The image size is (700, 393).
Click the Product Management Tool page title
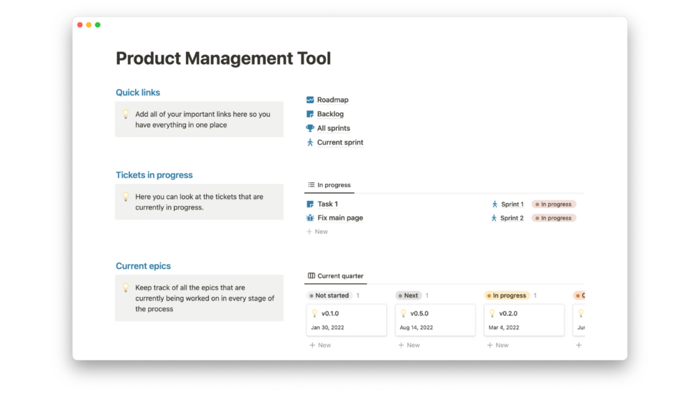tap(223, 58)
